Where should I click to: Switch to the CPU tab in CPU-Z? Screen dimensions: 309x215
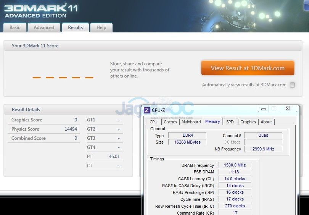(153, 122)
